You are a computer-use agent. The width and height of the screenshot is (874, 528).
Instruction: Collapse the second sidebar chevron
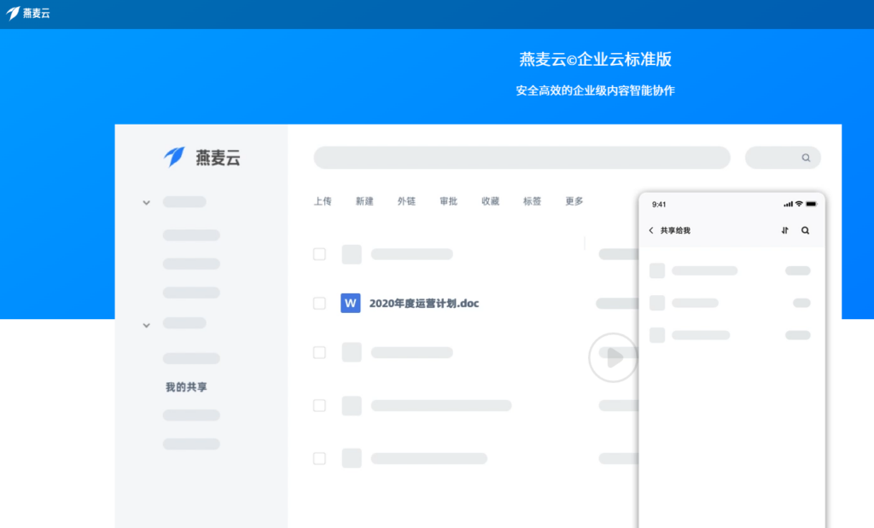click(x=146, y=325)
